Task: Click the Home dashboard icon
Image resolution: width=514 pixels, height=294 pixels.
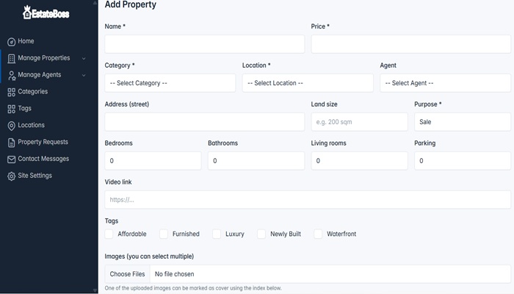Action: point(12,42)
